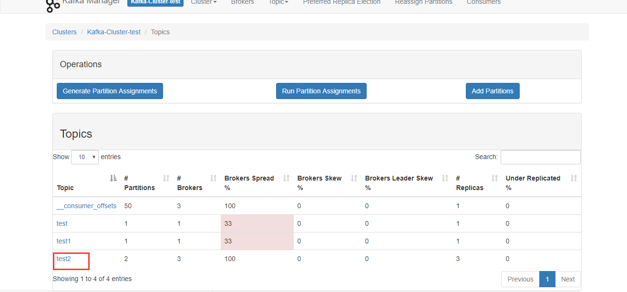Screen dimensions: 627x292
Task: Open Preferred Replica Election page
Action: click(342, 2)
